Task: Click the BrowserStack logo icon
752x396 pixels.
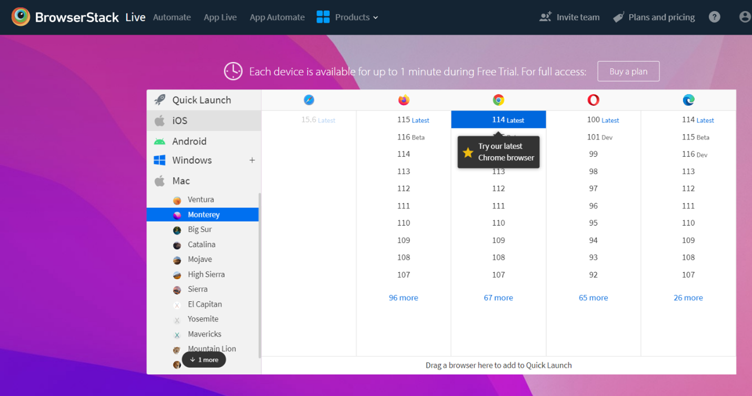Action: point(21,17)
